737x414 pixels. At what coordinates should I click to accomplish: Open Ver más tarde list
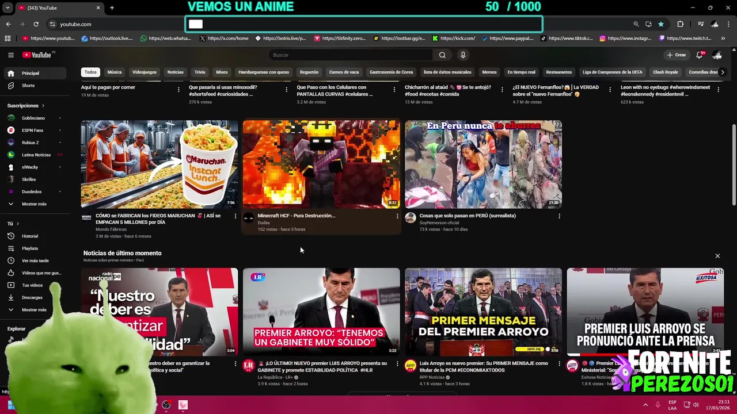(35, 260)
